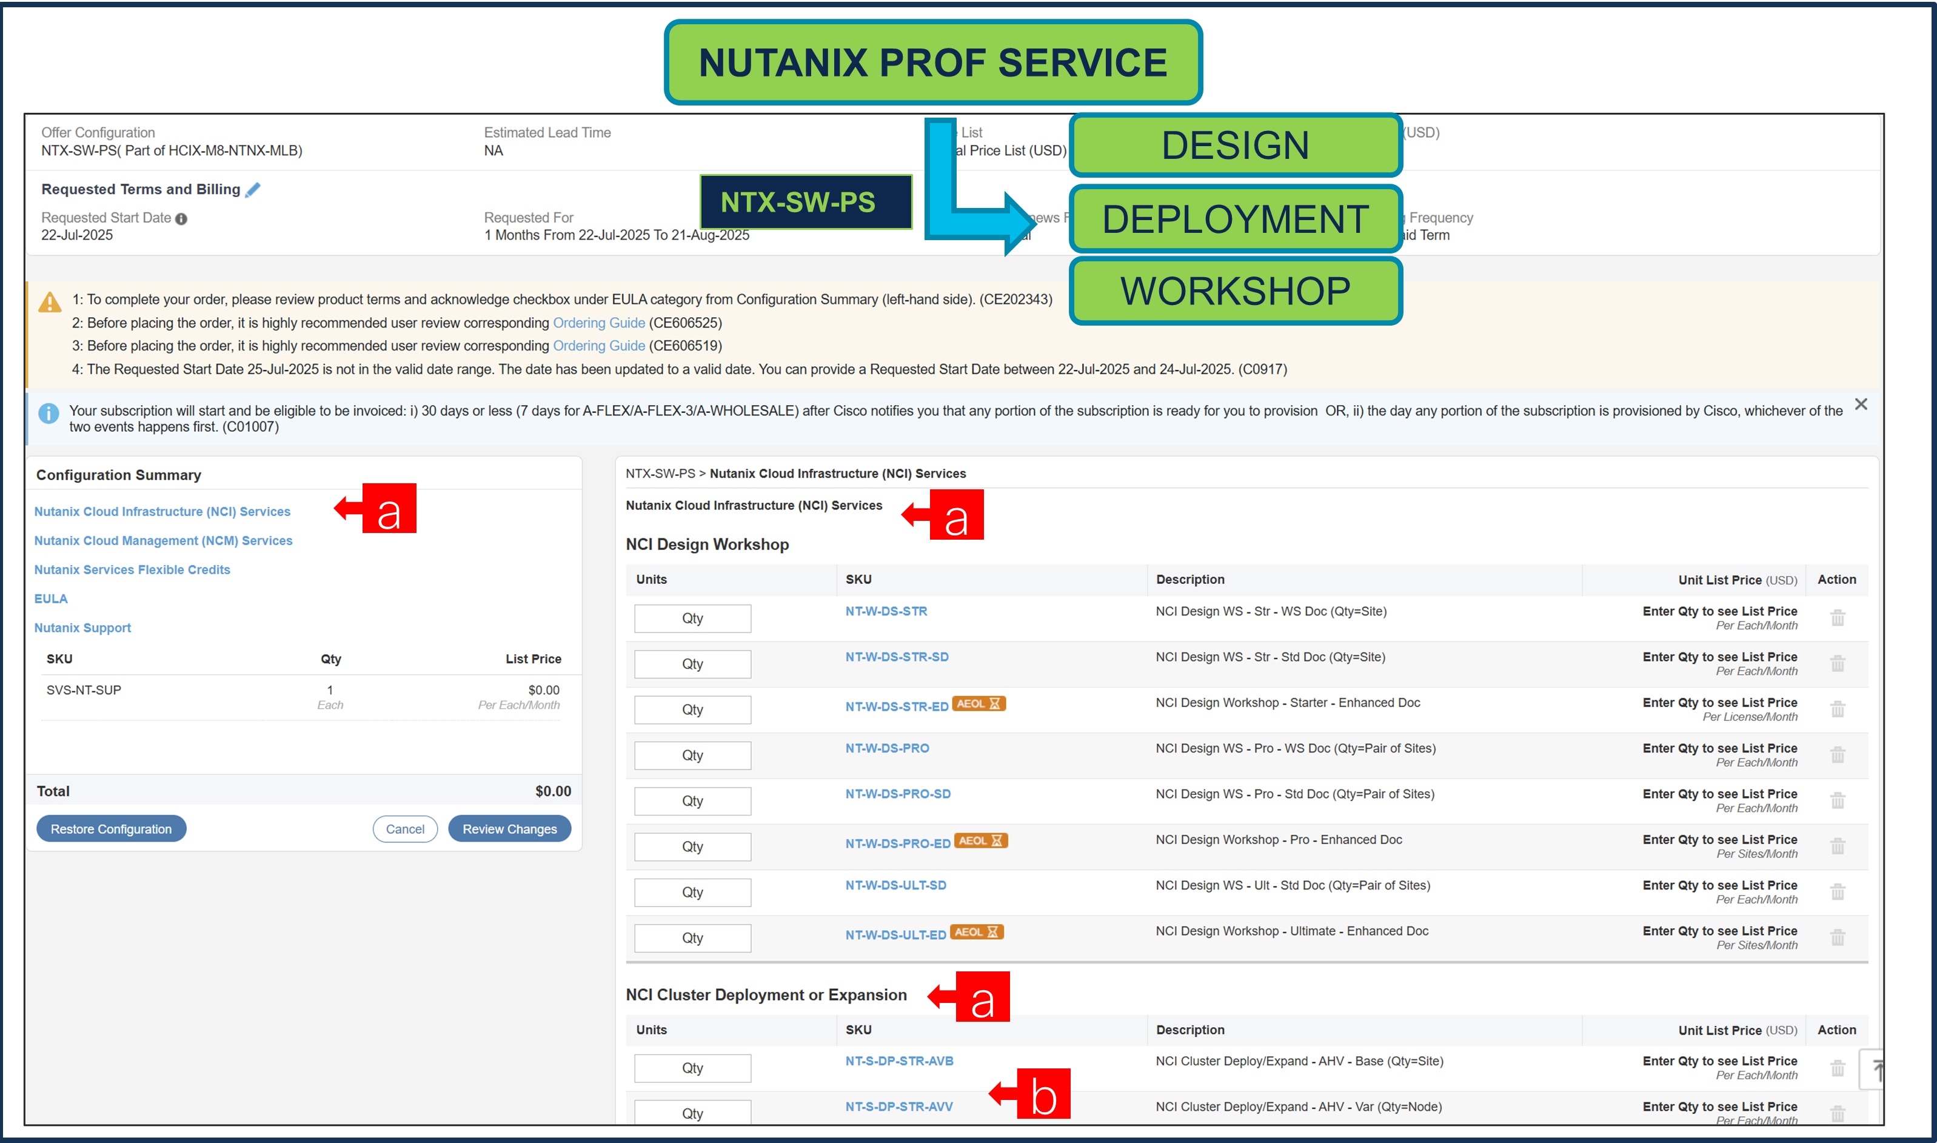Image resolution: width=1937 pixels, height=1143 pixels.
Task: Click the NCI Design Workshop heading
Action: pos(707,545)
